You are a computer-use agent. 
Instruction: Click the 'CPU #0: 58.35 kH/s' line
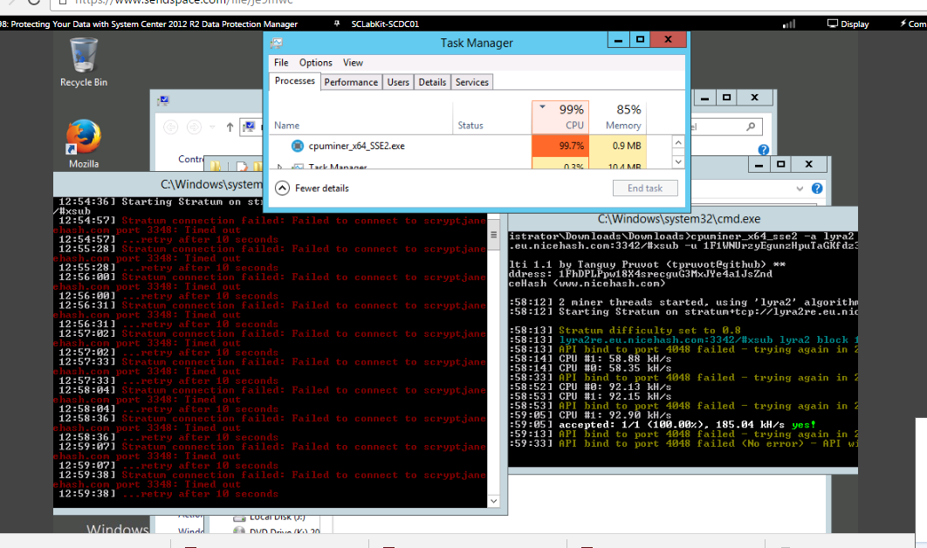click(x=591, y=368)
